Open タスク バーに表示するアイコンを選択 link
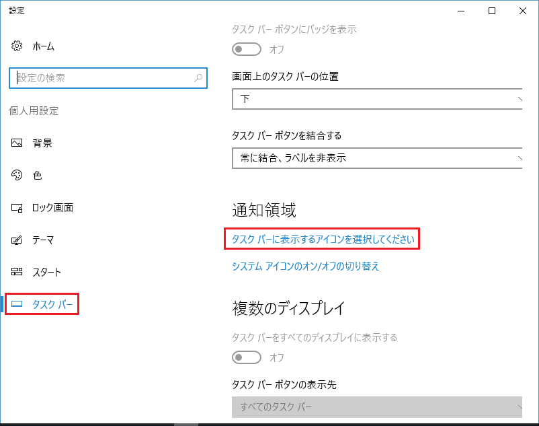This screenshot has height=426, width=539. pos(323,239)
